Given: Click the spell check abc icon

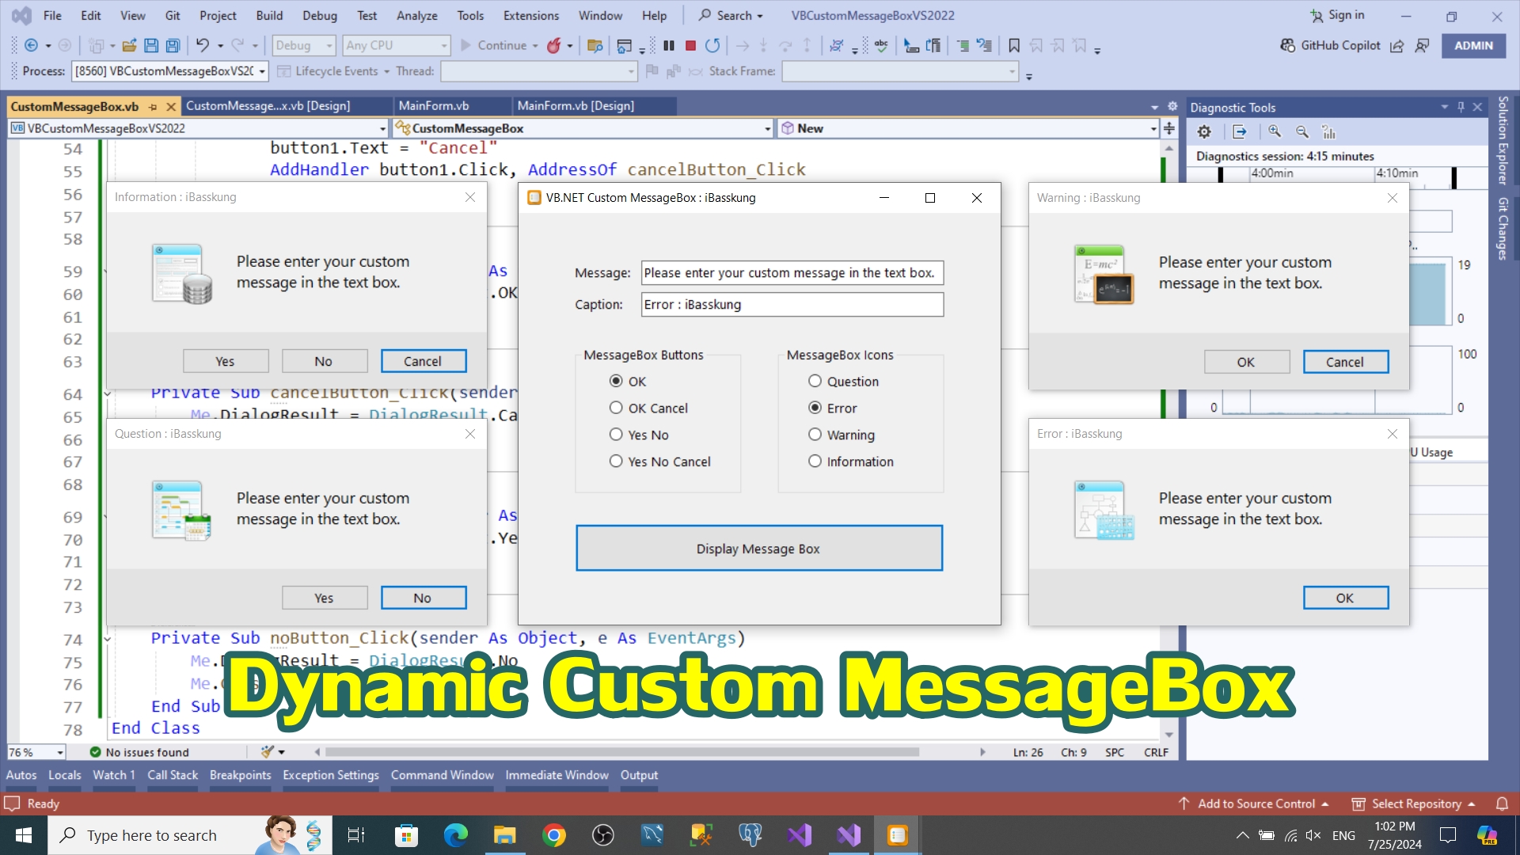Looking at the screenshot, I should tap(881, 46).
